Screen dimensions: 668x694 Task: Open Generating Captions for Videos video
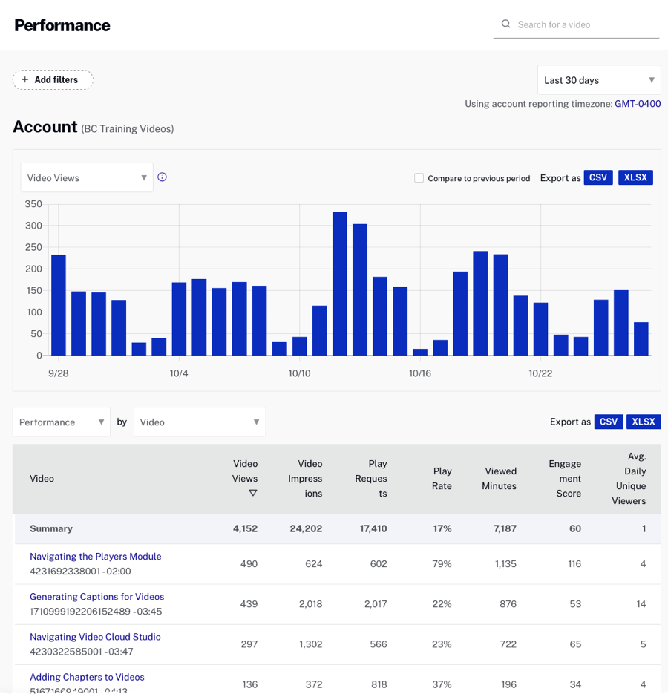[x=96, y=596]
